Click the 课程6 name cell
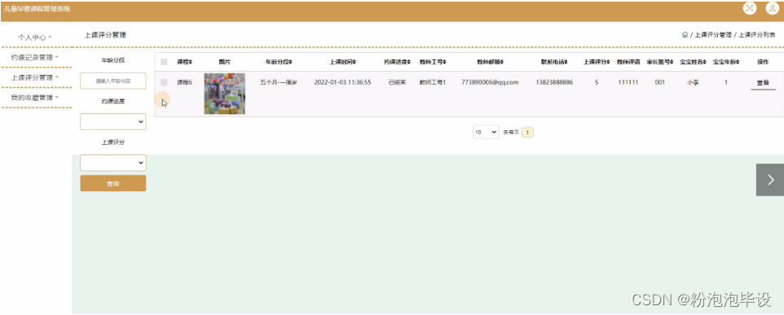The height and width of the screenshot is (315, 784). pos(184,82)
